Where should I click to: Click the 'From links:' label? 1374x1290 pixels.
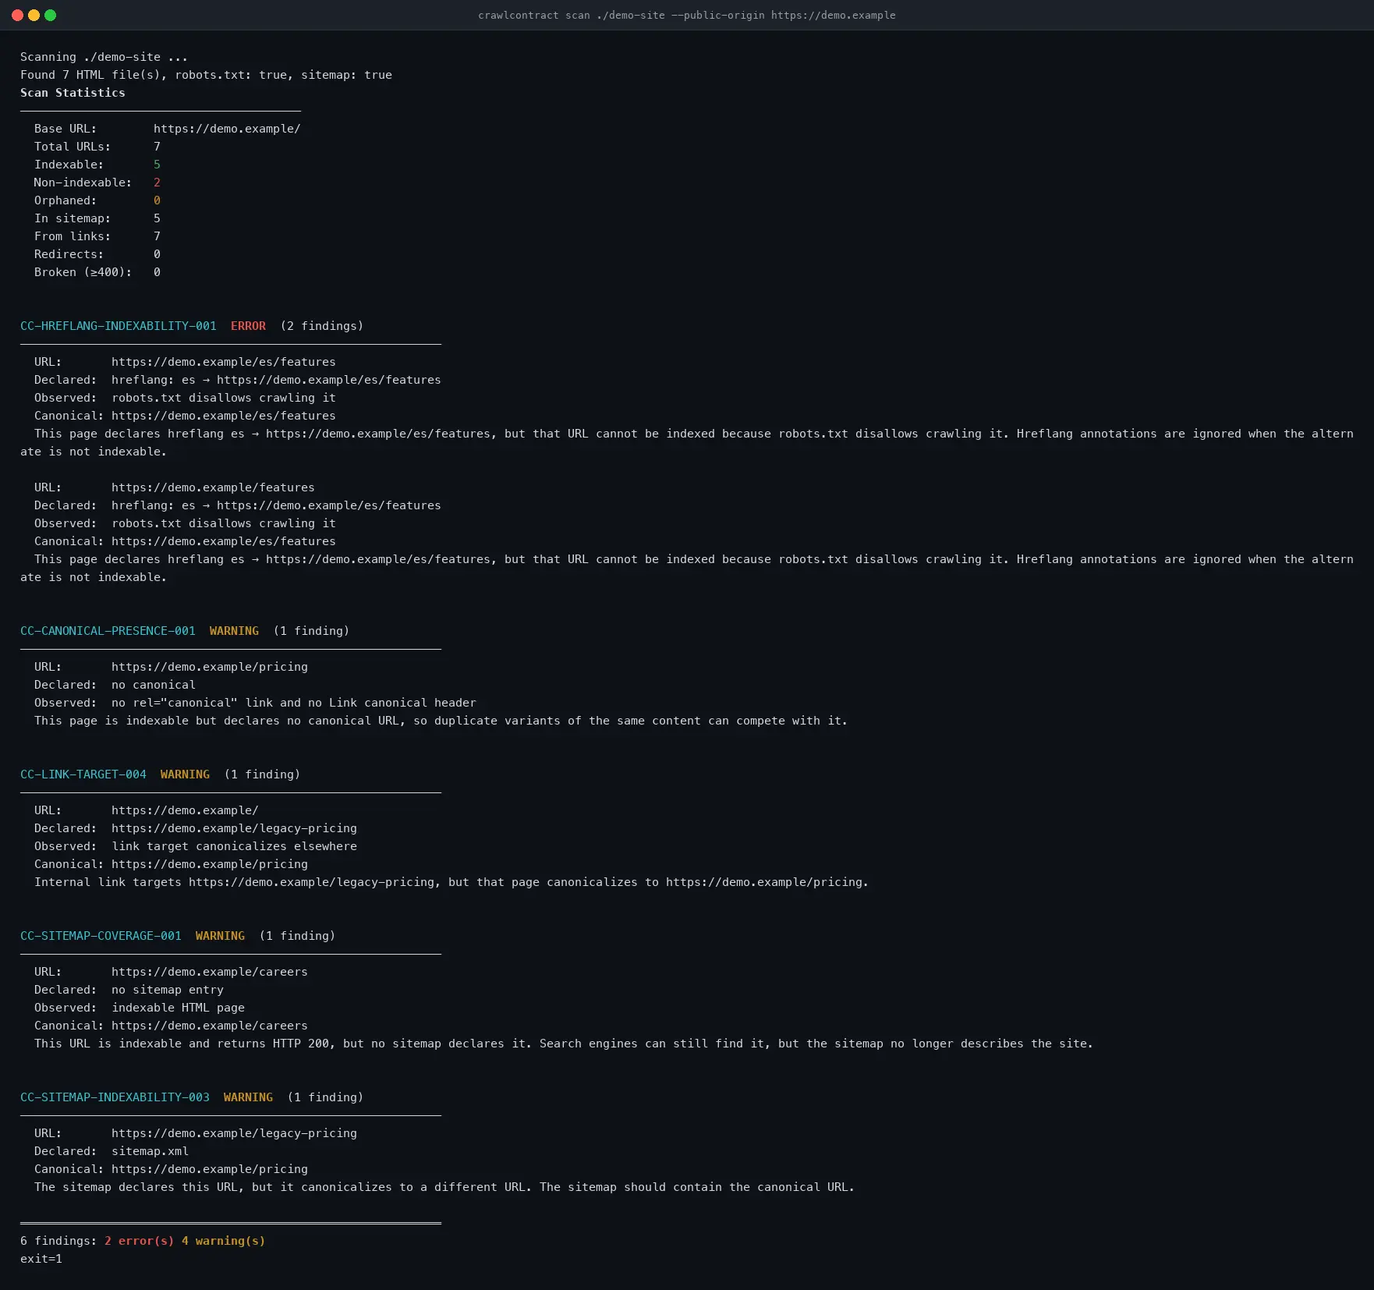click(x=73, y=236)
